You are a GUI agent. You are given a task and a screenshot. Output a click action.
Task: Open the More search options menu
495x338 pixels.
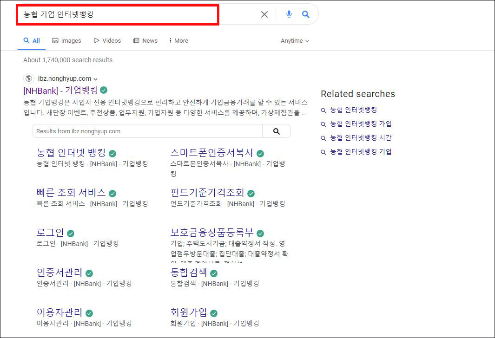178,41
